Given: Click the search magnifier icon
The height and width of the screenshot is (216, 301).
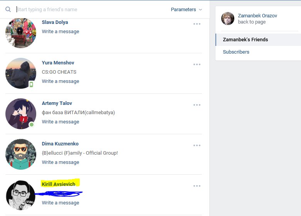Looking at the screenshot, I should click(x=8, y=9).
